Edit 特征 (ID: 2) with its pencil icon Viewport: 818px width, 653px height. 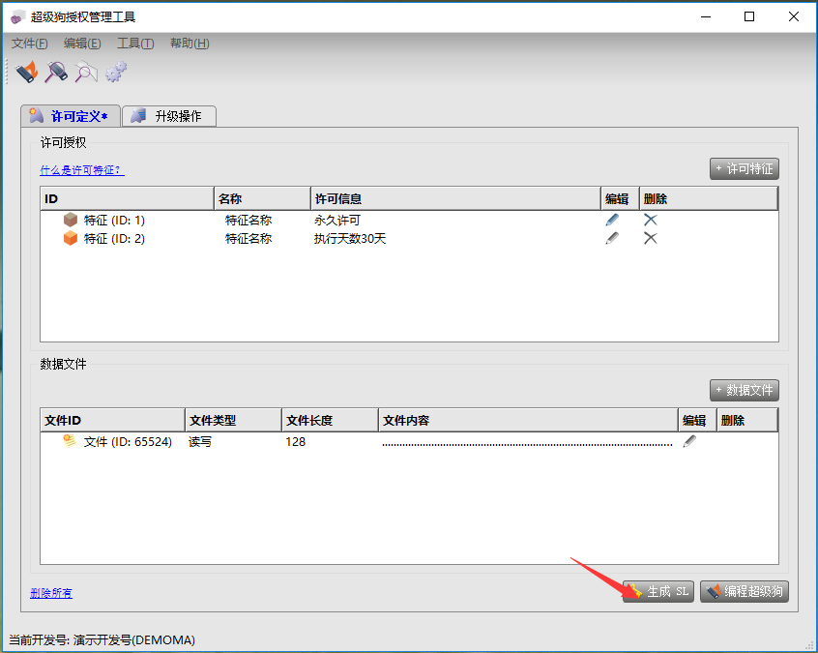[611, 238]
